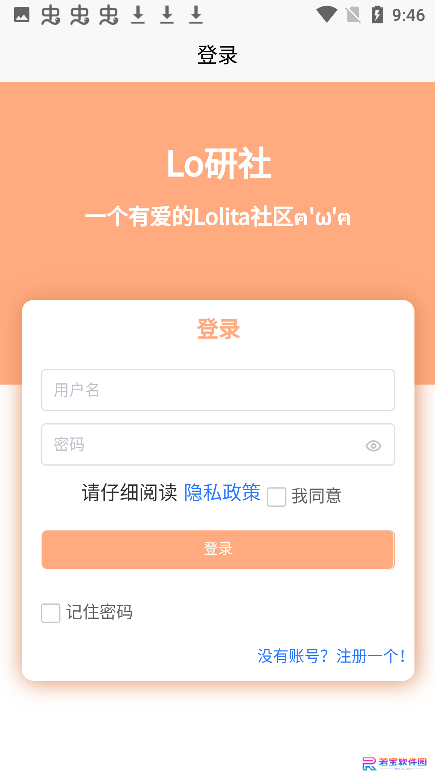Tap the first download notification icon
The height and width of the screenshot is (774, 435).
point(138,15)
